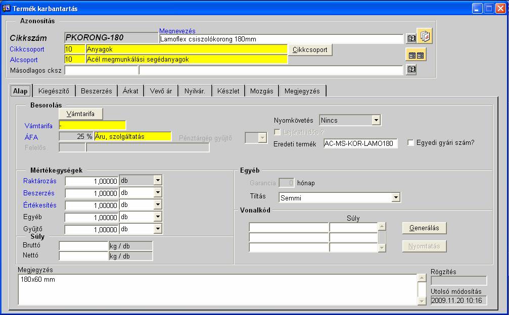Image resolution: width=509 pixels, height=315 pixels.
Task: Click the Vonalkód list scroll-up arrow
Action: pyautogui.click(x=382, y=226)
